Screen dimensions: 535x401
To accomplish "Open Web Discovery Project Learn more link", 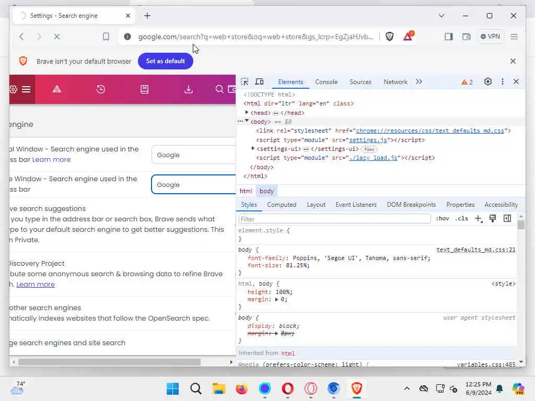I will coord(36,285).
